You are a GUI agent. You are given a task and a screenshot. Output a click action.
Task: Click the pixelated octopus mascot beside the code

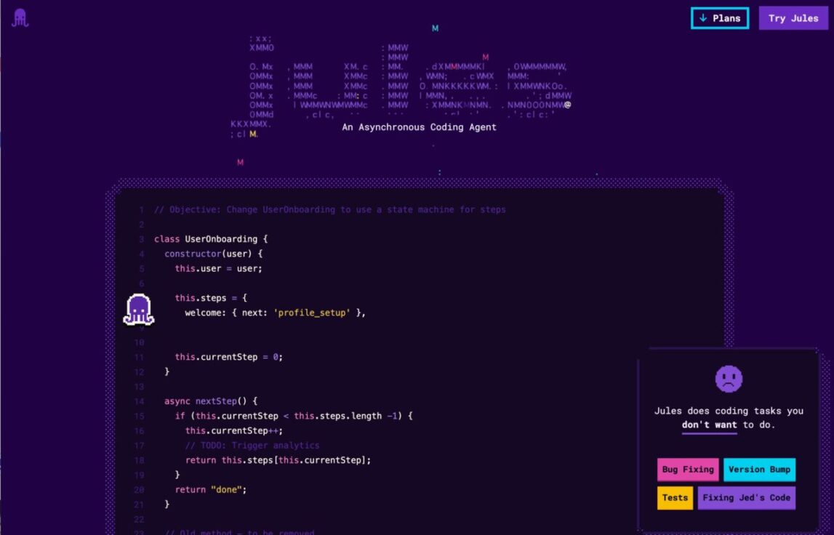click(x=139, y=308)
